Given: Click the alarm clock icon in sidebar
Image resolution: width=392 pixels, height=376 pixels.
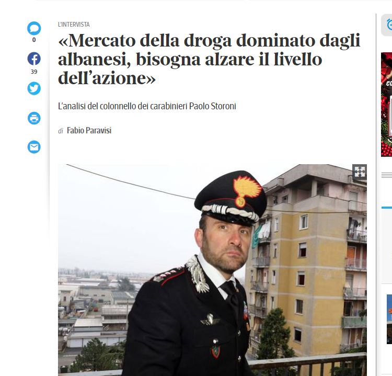Looking at the screenshot, I should [x=389, y=25].
